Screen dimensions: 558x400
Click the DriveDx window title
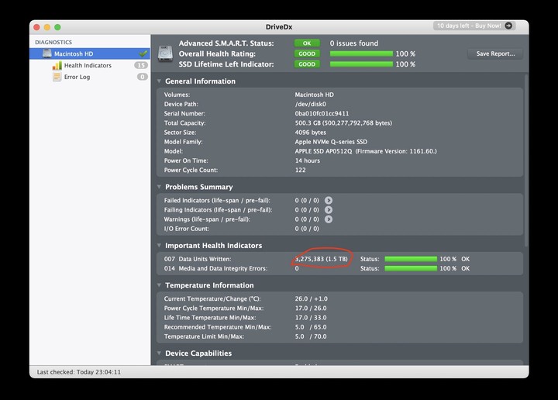click(279, 27)
